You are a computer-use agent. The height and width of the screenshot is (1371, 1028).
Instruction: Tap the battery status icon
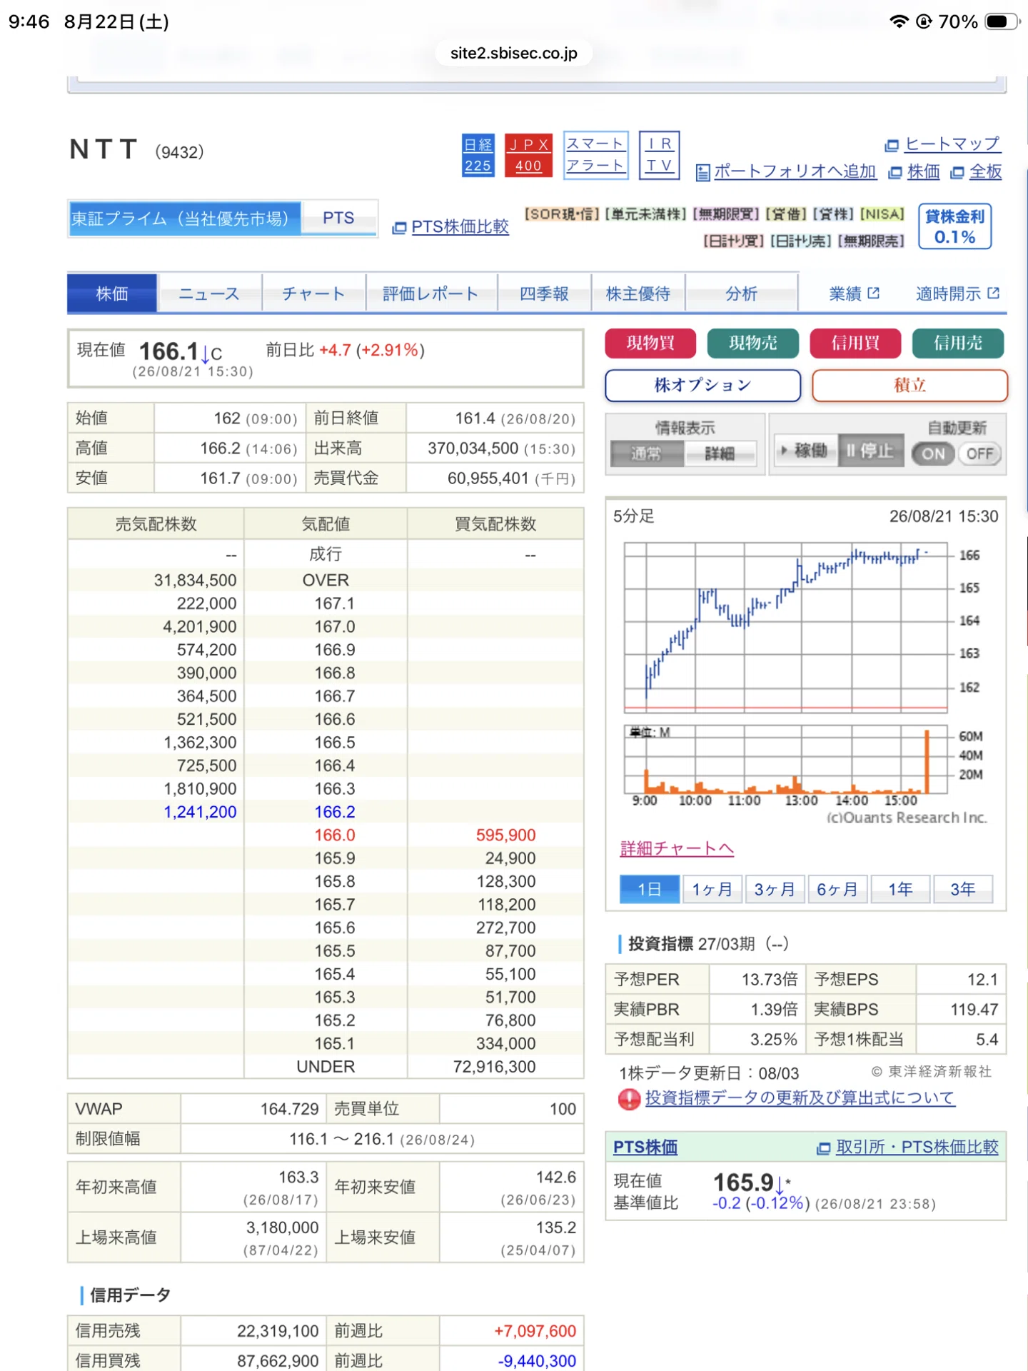1002,21
